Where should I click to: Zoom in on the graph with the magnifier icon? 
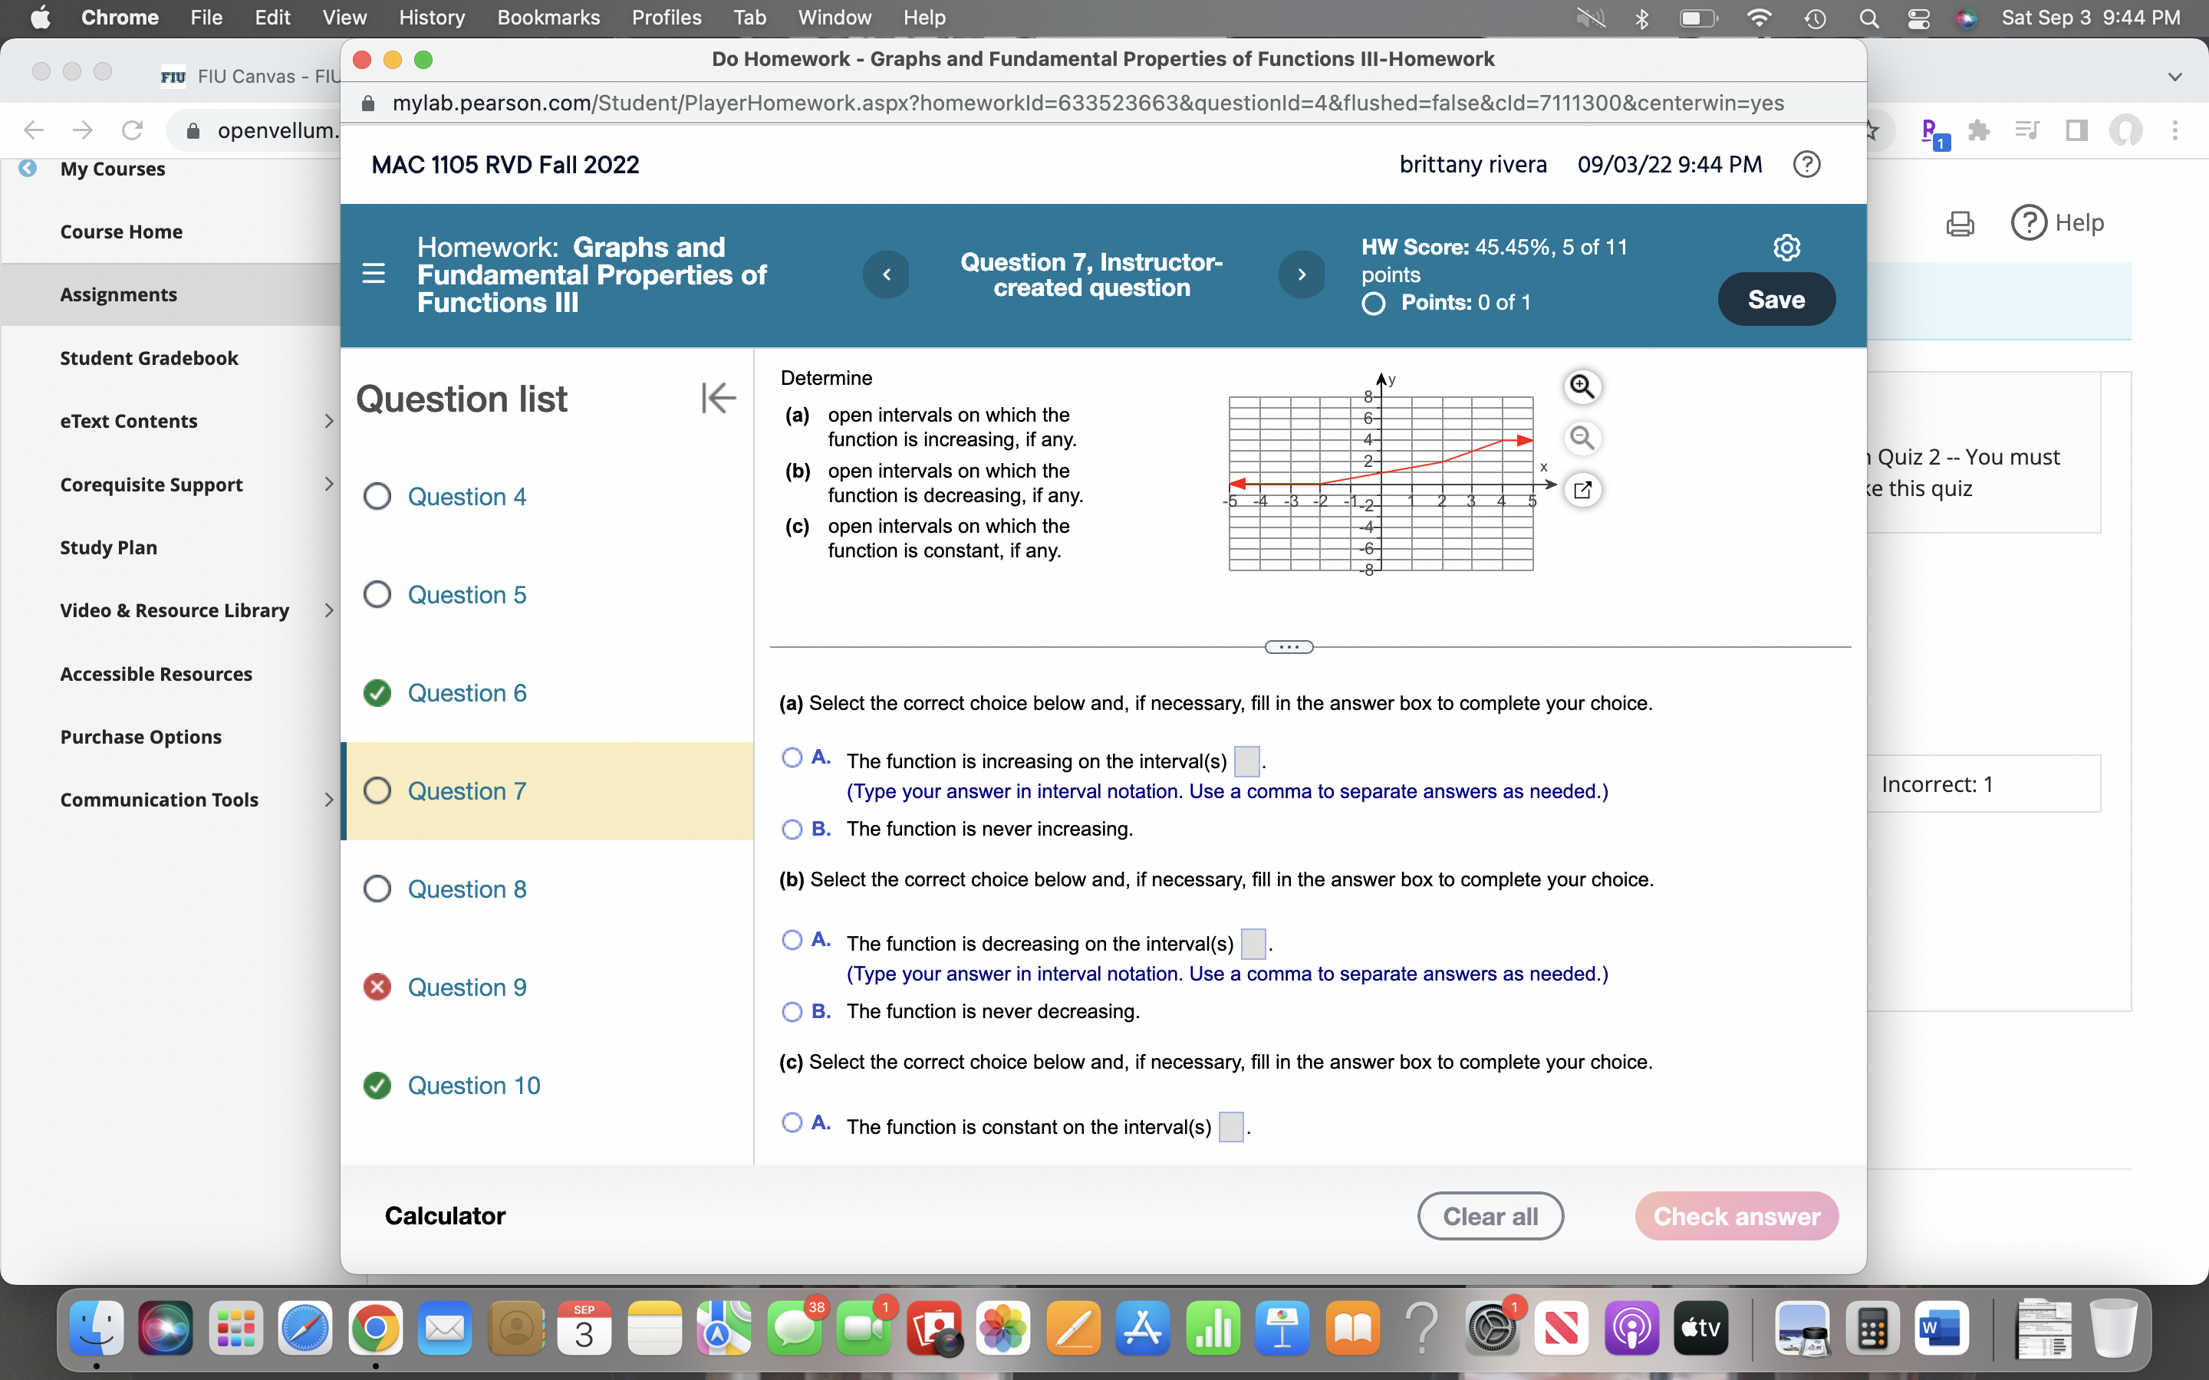click(1582, 387)
